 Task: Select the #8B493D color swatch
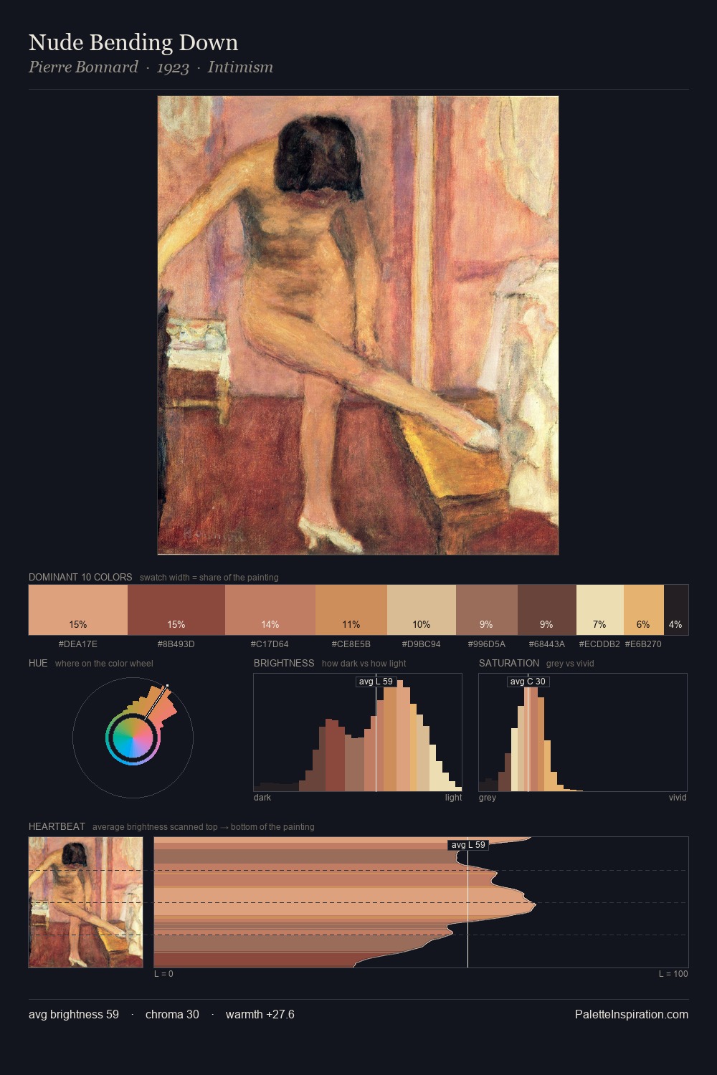pos(176,610)
